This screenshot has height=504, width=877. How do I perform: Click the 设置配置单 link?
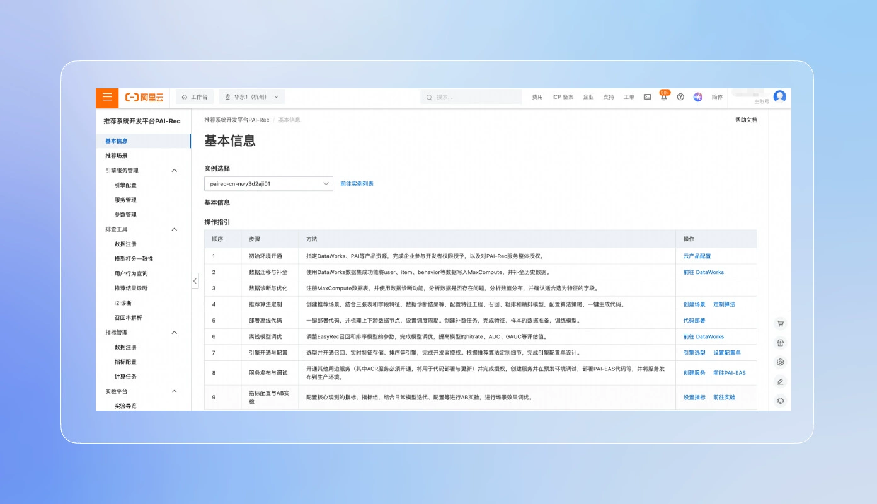click(727, 353)
